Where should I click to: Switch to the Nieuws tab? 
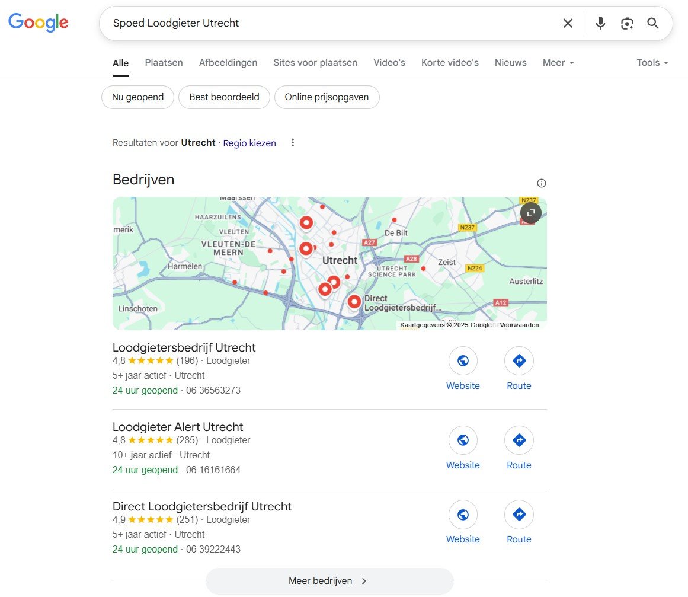click(511, 63)
